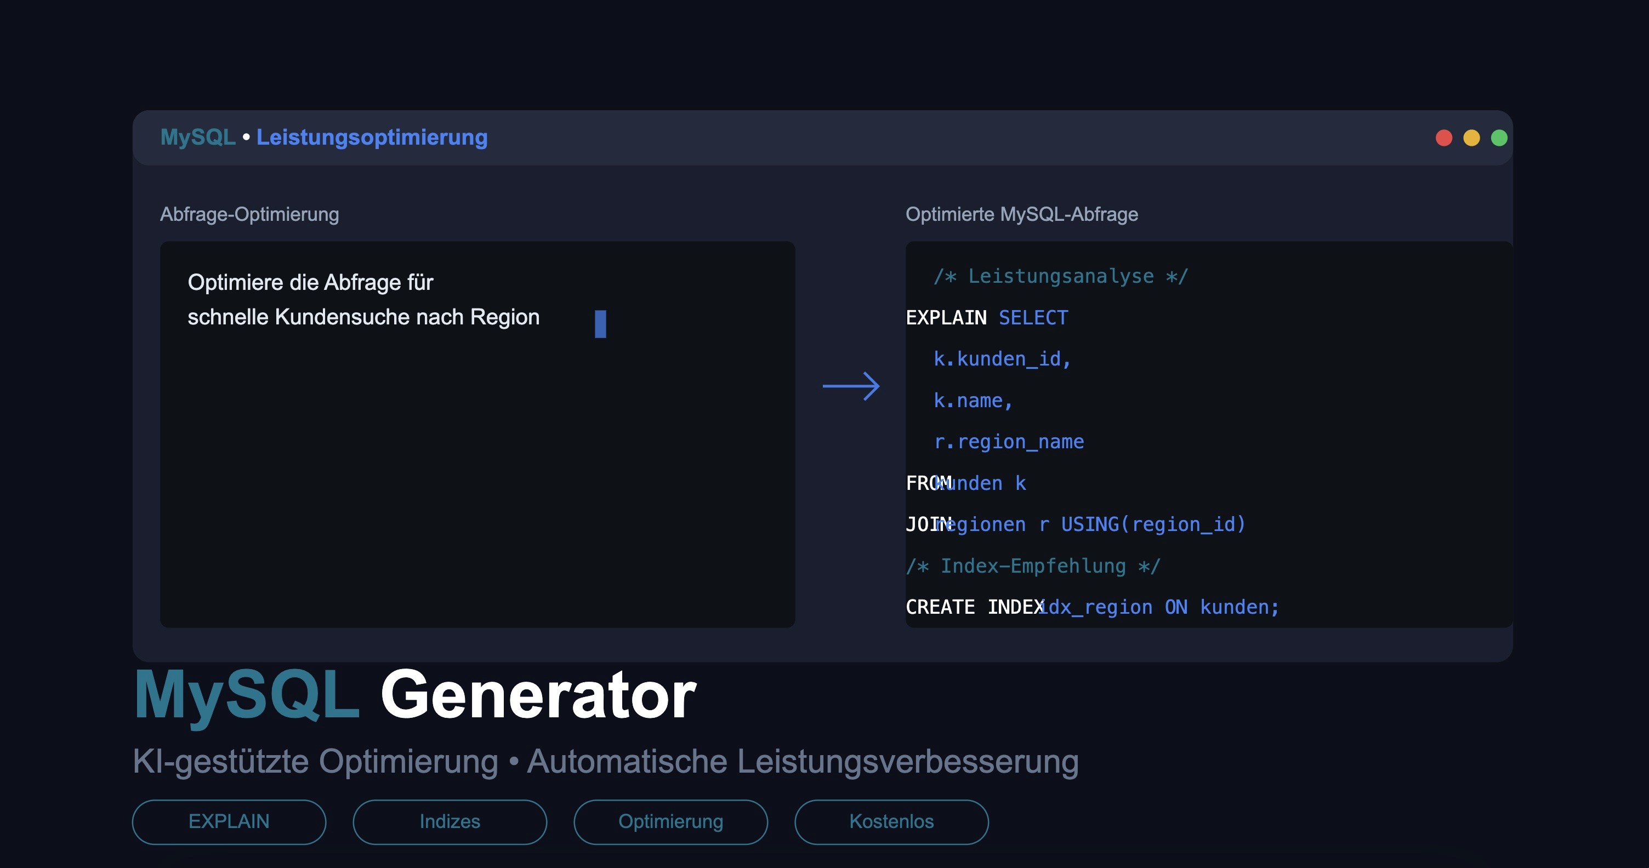This screenshot has height=868, width=1649.
Task: Click the large 'Generator' heading word
Action: [x=538, y=695]
